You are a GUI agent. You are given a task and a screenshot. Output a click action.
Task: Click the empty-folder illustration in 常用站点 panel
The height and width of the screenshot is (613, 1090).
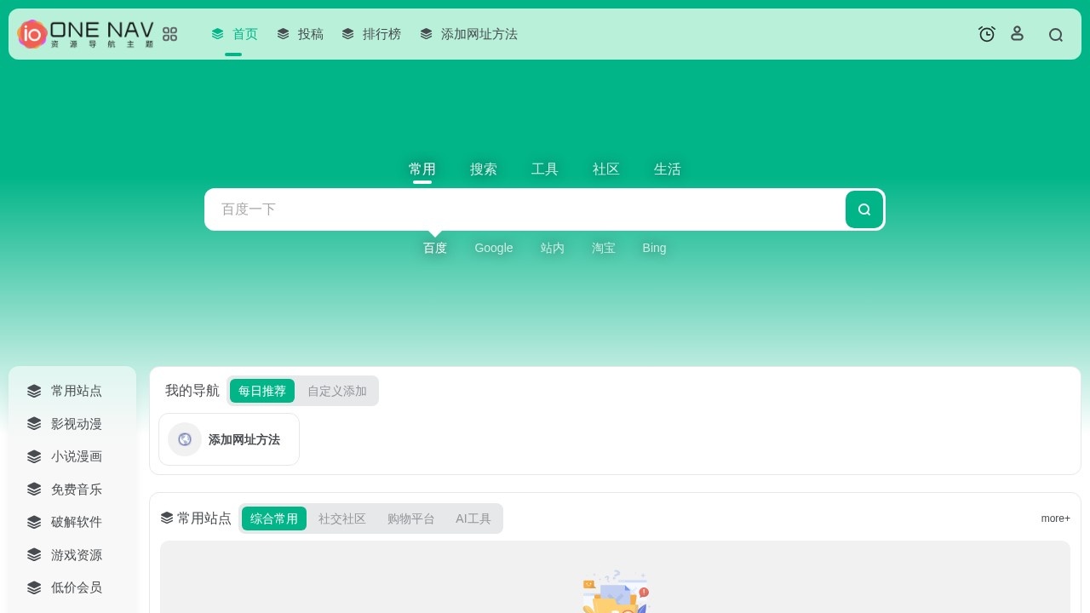coord(616,592)
